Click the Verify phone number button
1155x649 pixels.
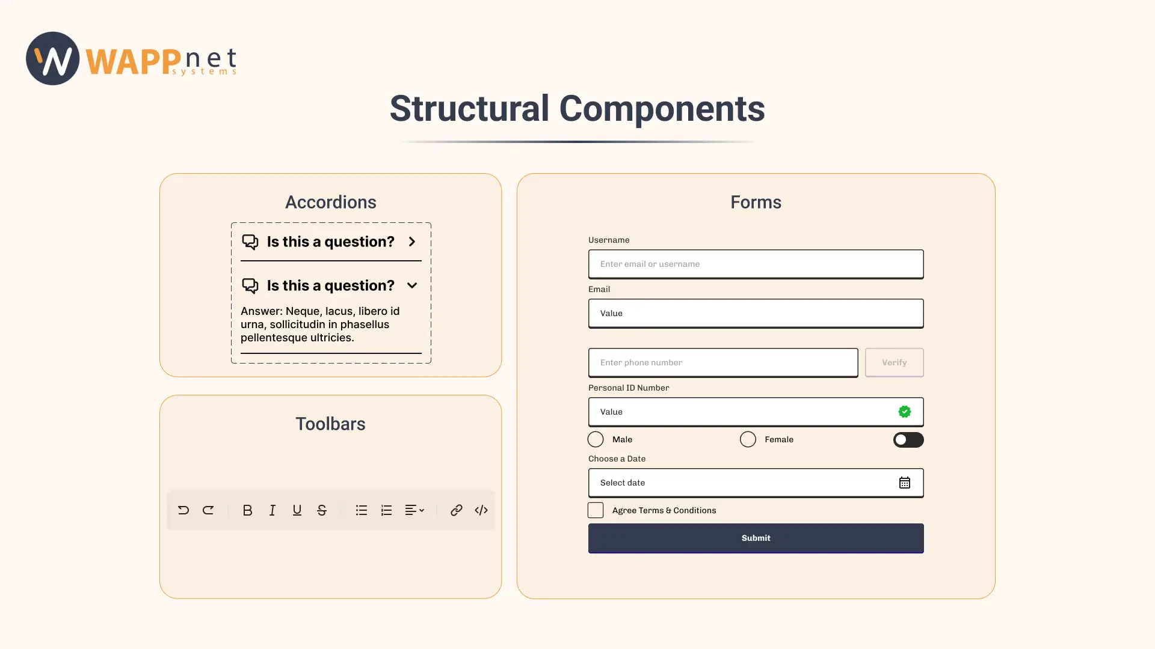pyautogui.click(x=894, y=363)
